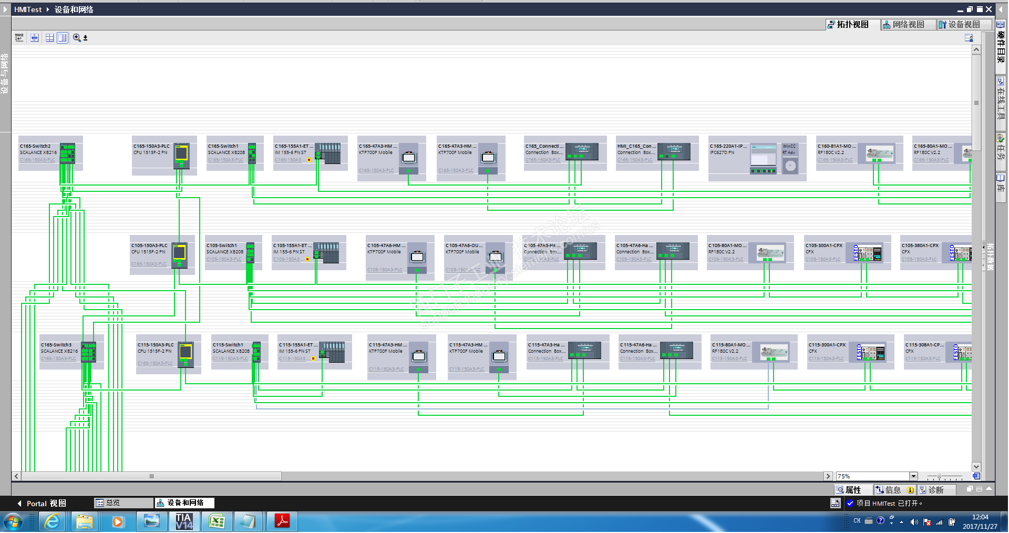
Task: Expand the inspector window with the up arrow
Action: pos(989,489)
